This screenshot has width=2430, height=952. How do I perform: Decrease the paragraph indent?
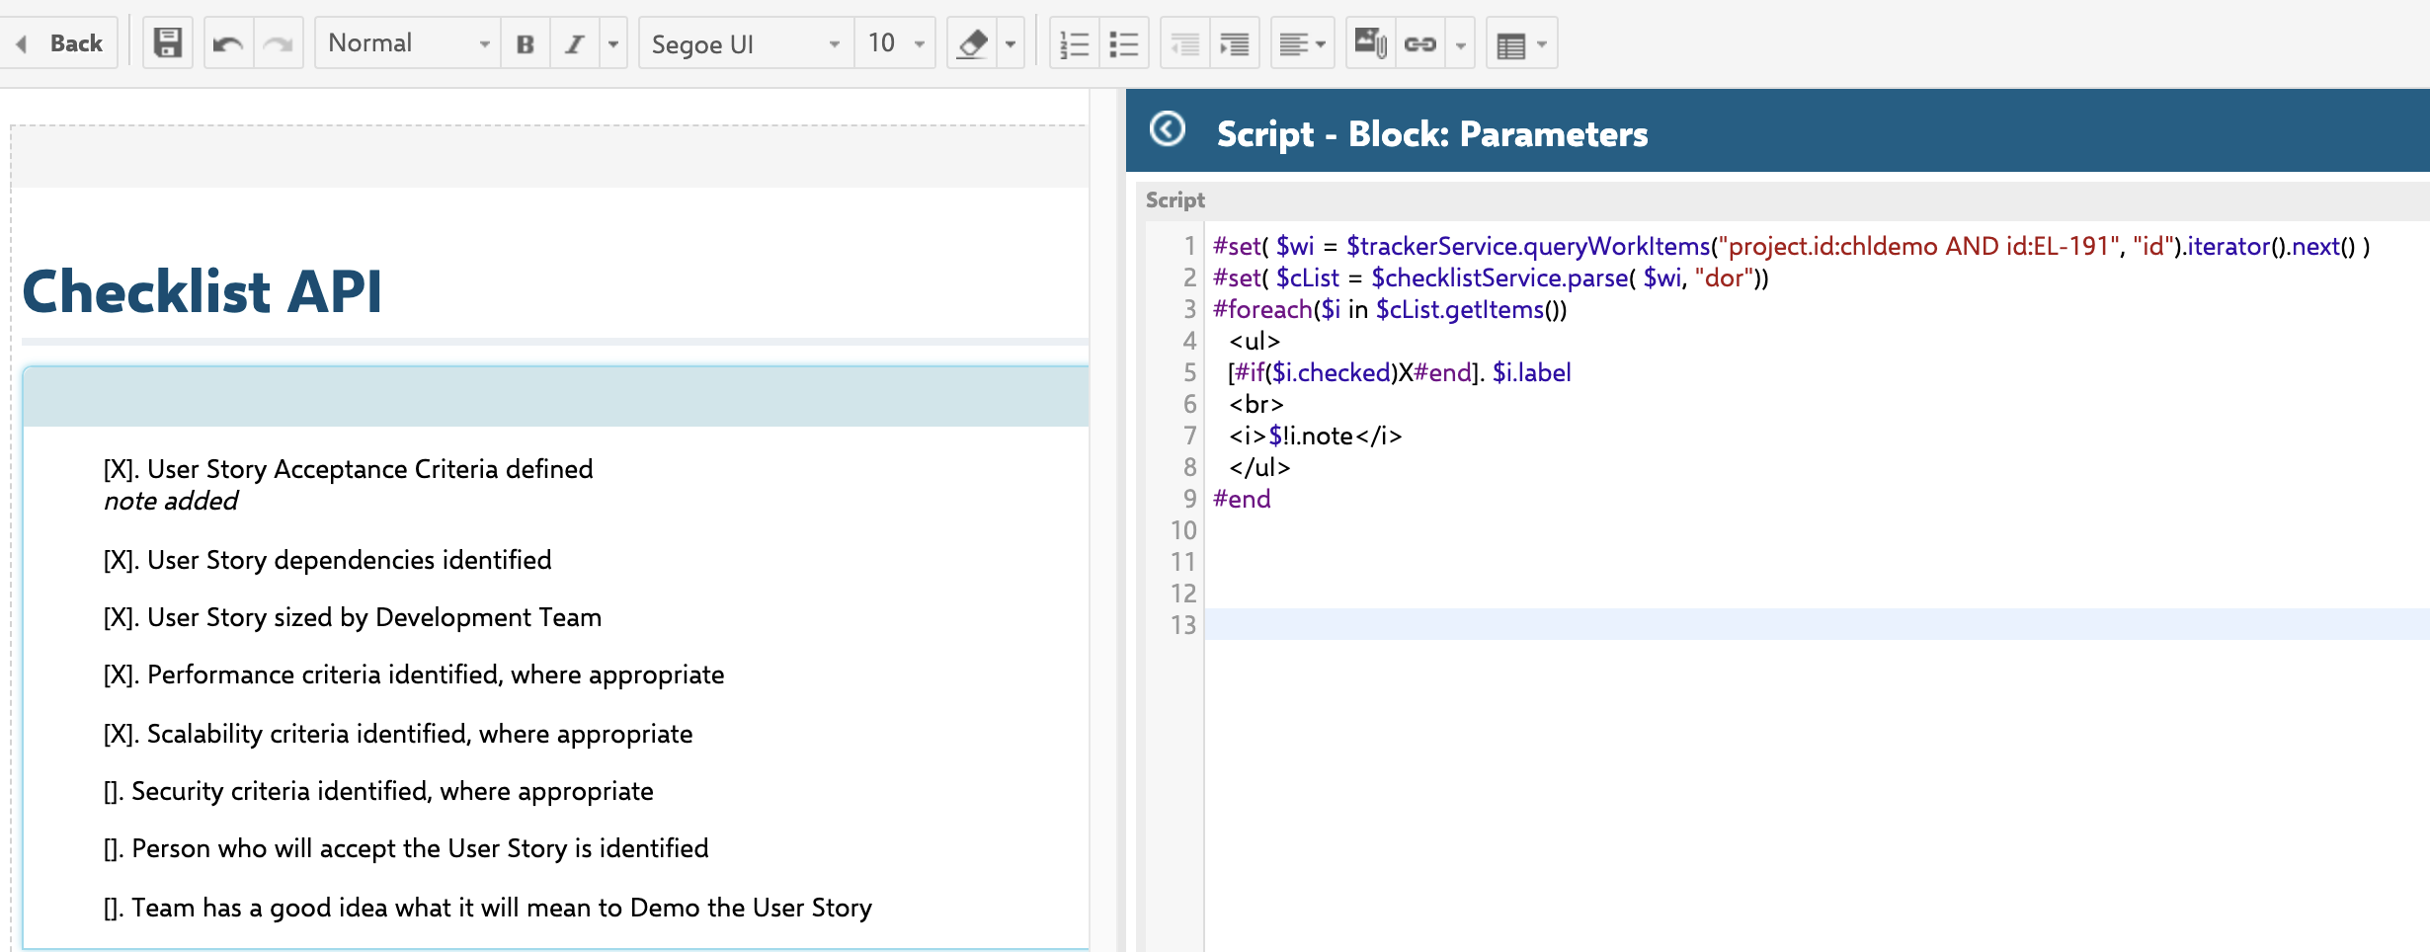click(x=1184, y=43)
